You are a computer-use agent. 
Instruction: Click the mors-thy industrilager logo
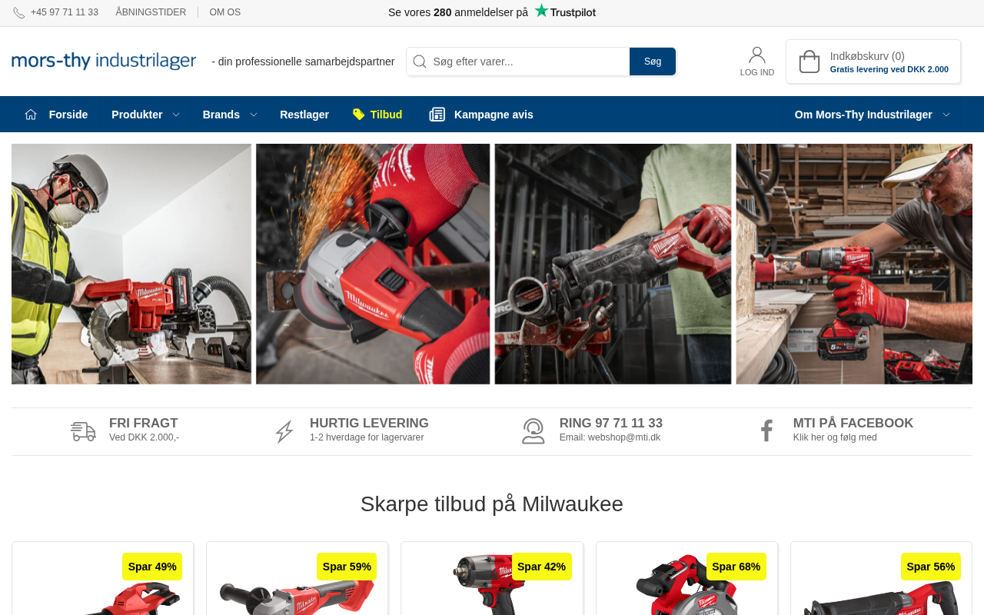coord(104,61)
